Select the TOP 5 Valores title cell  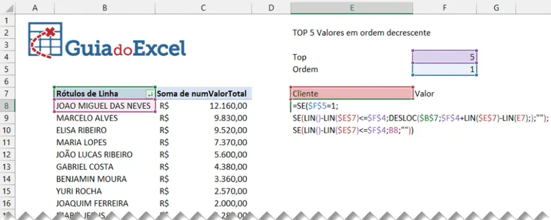coord(361,33)
